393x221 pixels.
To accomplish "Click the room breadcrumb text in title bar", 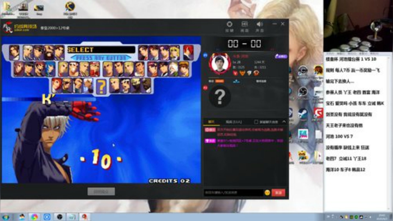I will [55, 28].
